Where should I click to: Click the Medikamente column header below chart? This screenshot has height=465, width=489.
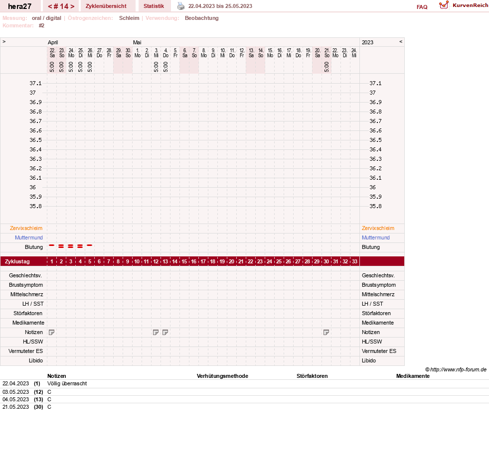[x=413, y=376]
